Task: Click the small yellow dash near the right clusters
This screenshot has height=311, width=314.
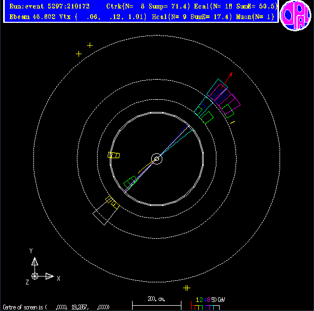Action: pyautogui.click(x=232, y=122)
